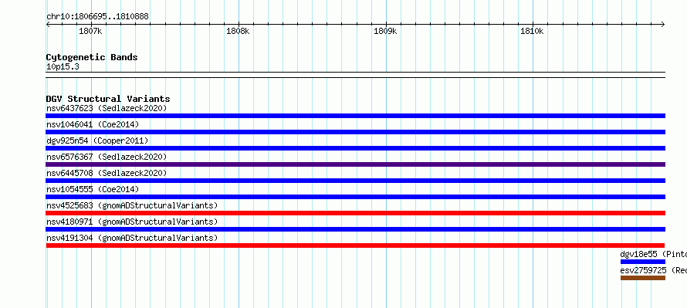Image resolution: width=687 pixels, height=308 pixels.
Task: Select the red bar under nsv4525683
Action: click(355, 213)
